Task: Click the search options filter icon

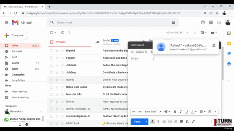Action: tap(173, 23)
